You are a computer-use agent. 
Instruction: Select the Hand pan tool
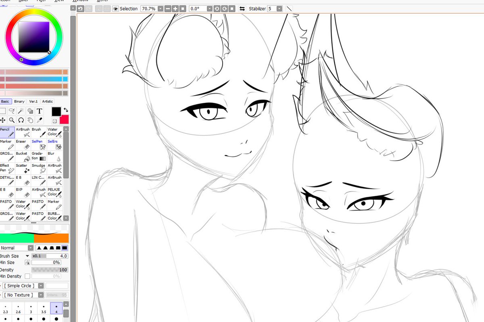[30, 120]
